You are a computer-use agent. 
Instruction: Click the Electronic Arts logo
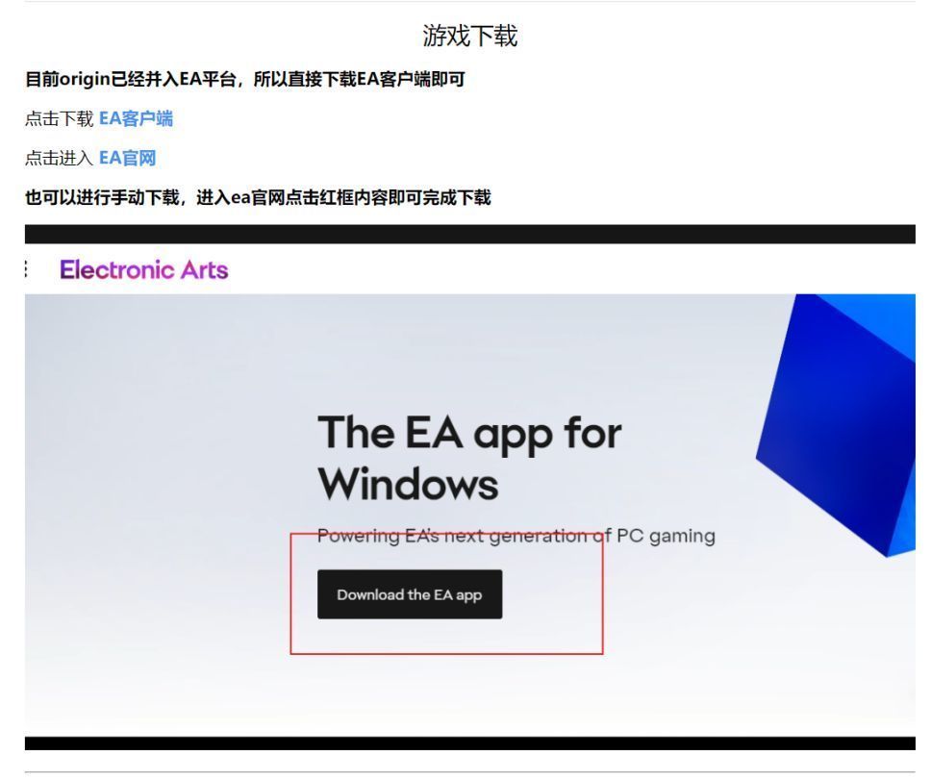tap(143, 269)
